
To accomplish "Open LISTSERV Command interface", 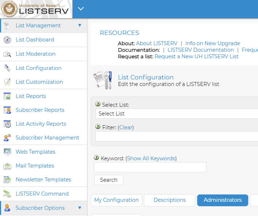I will click(x=42, y=193).
